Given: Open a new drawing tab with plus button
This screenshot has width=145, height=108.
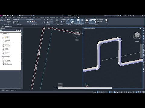Looking at the screenshot, I should click(x=14, y=26).
